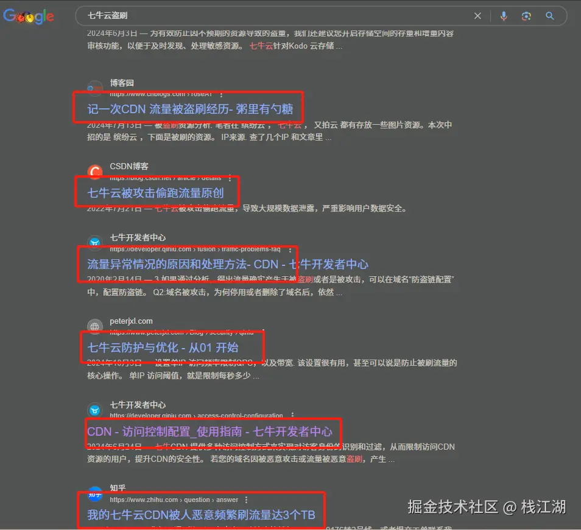Open Google Lens image search icon

[x=526, y=16]
